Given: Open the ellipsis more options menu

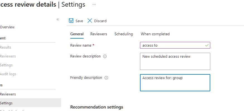Looking at the screenshot, I should click(x=94, y=5).
